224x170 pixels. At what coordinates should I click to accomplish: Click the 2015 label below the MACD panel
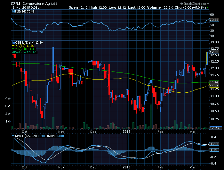(x=127, y=167)
